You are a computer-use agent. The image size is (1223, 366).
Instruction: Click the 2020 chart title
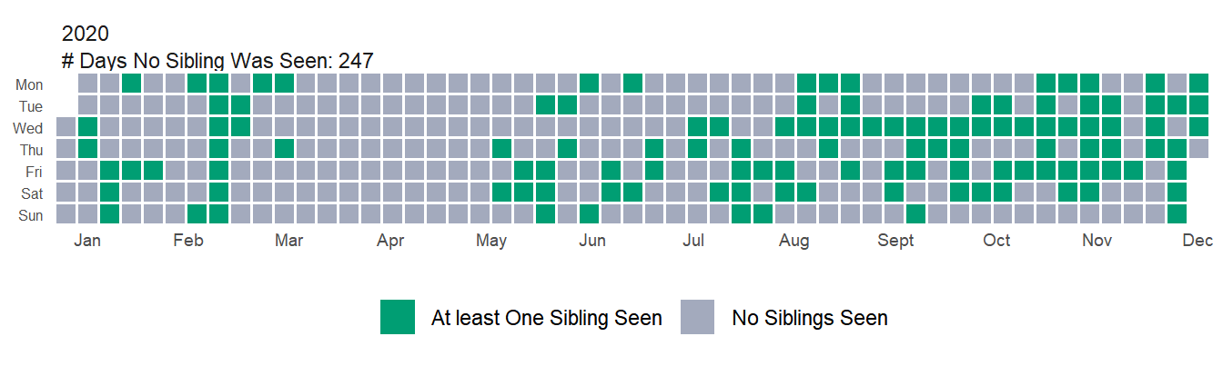point(86,35)
